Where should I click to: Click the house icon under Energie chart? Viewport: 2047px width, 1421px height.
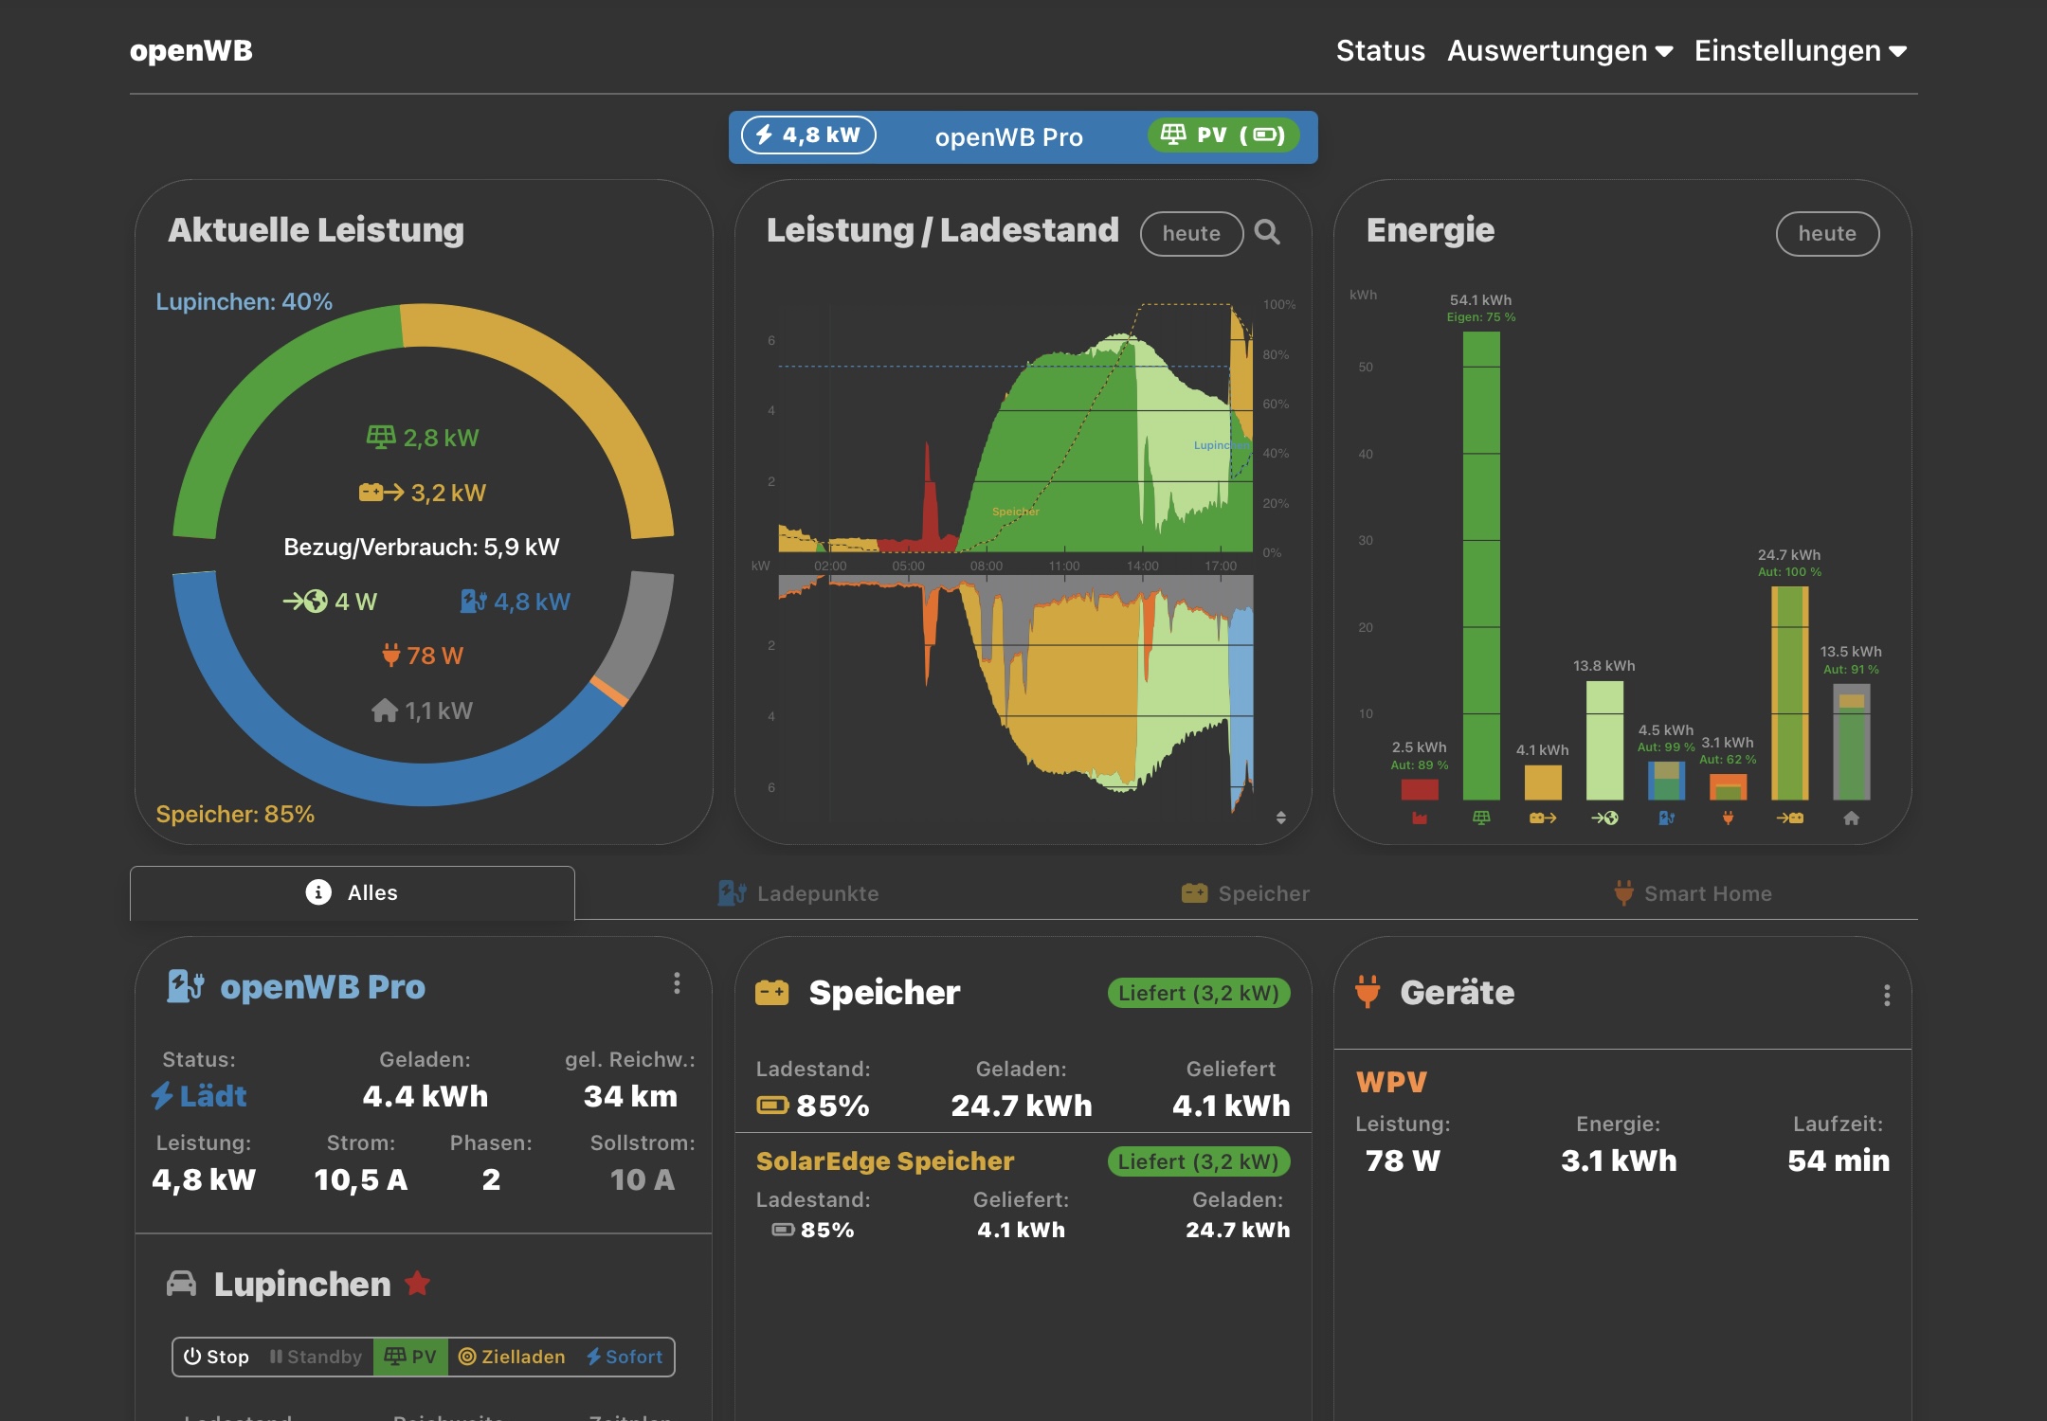[1851, 818]
